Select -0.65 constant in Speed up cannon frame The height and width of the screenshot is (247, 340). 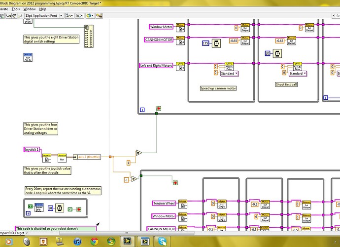coord(234,41)
